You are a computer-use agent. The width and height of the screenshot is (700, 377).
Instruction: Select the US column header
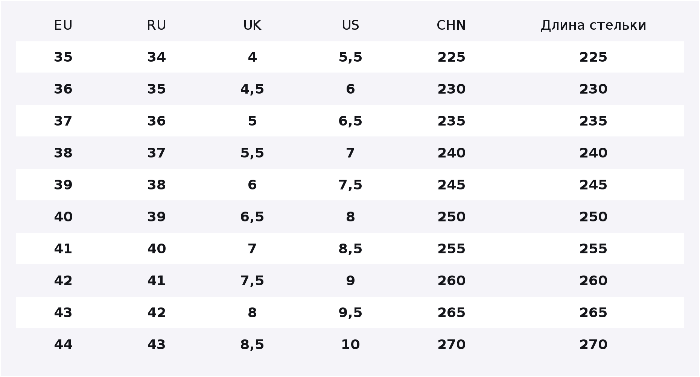[350, 25]
